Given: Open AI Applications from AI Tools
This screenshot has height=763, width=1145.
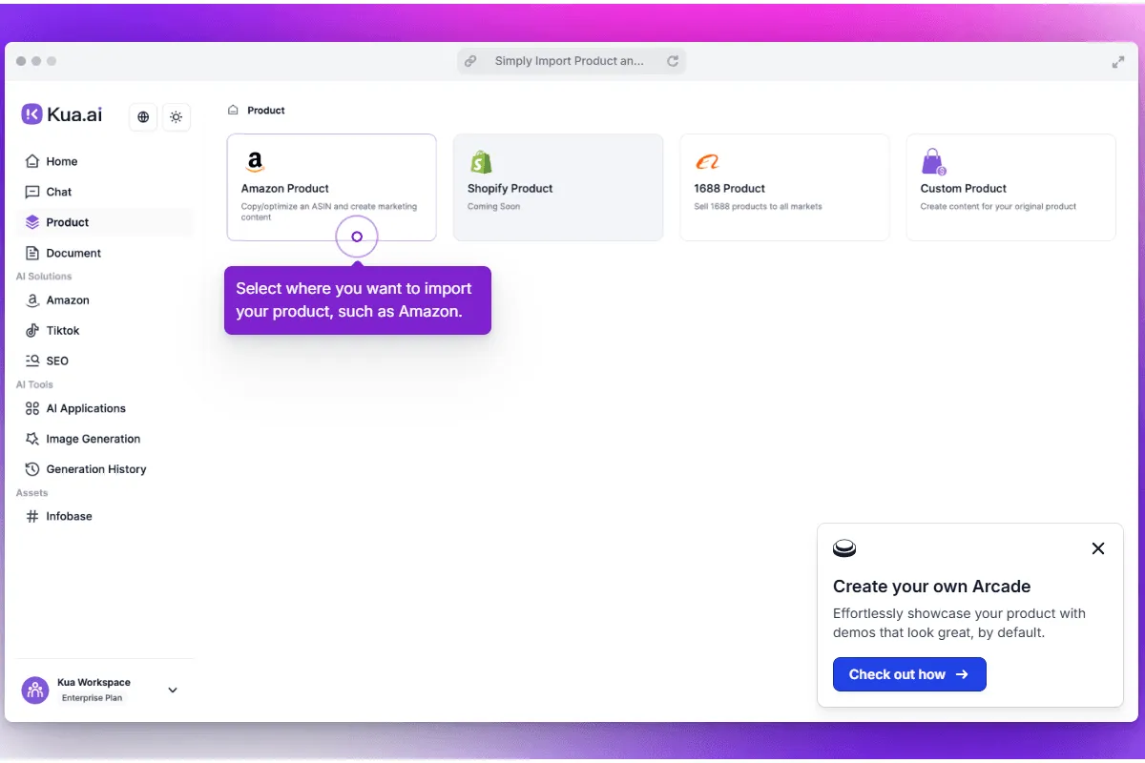Looking at the screenshot, I should [x=84, y=408].
